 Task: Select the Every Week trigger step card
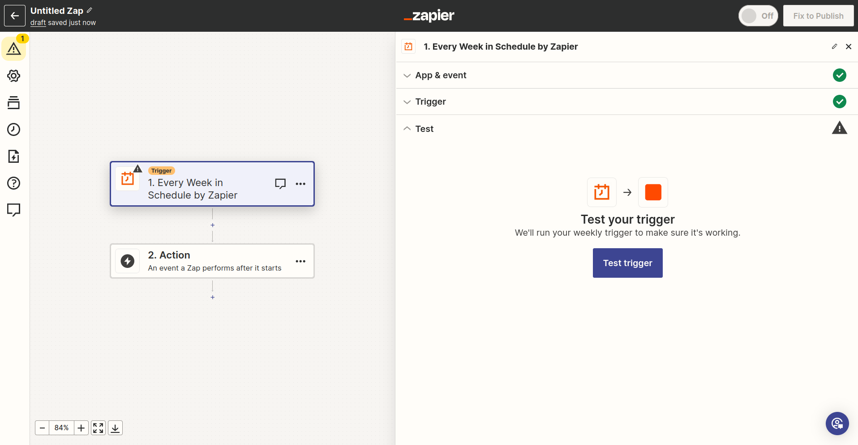pyautogui.click(x=212, y=184)
